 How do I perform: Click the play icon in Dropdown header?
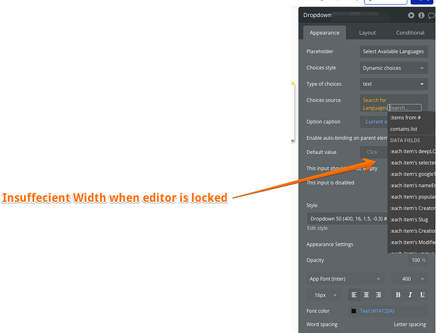click(411, 15)
